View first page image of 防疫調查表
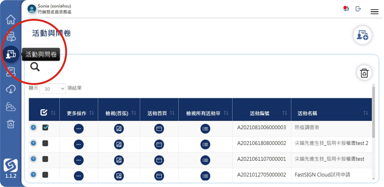This screenshot has width=384, height=187. (119, 129)
